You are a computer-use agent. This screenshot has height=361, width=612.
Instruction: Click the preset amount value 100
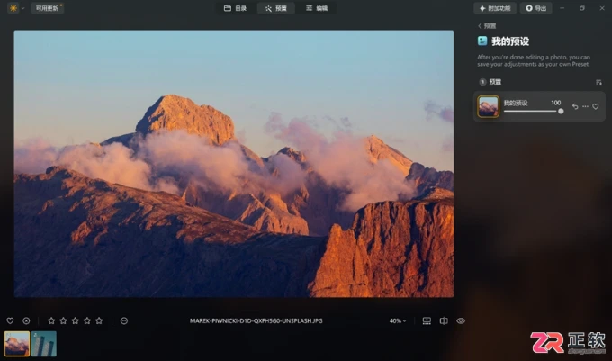(x=556, y=103)
